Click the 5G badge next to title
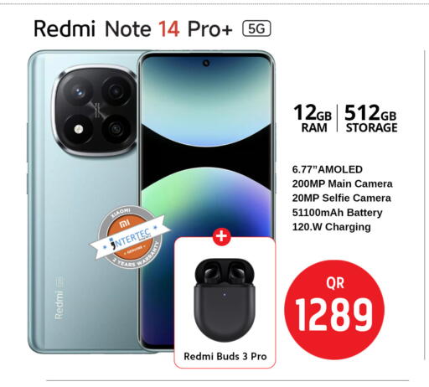 (256, 28)
